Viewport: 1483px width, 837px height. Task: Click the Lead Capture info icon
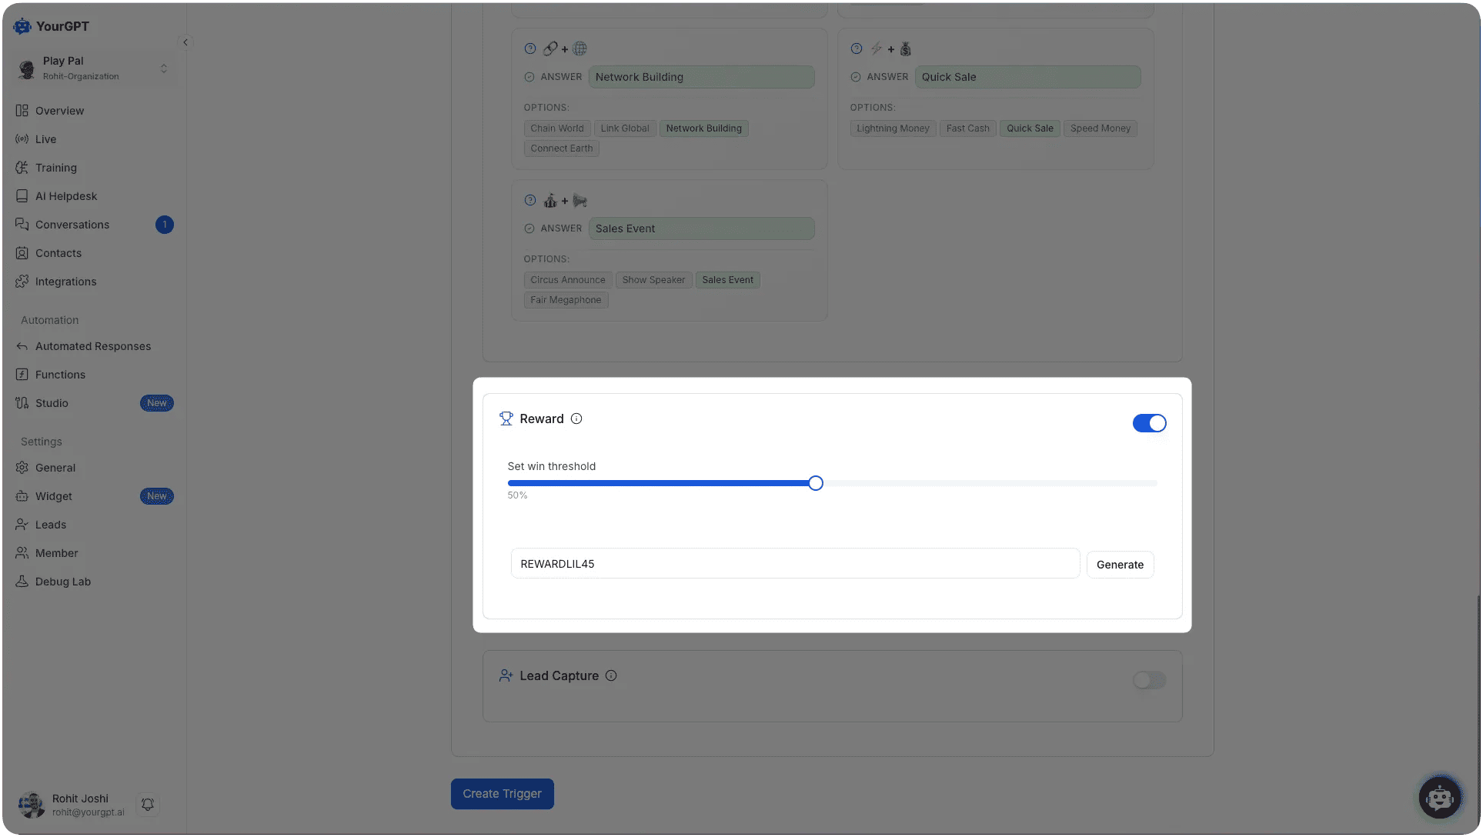(x=611, y=675)
